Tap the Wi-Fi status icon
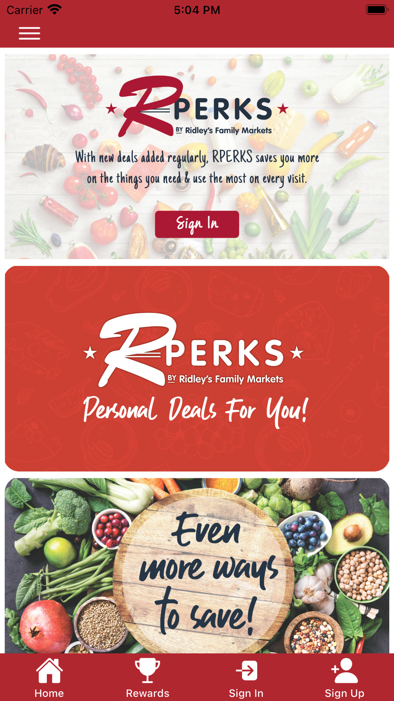Screen dimensions: 394x701 [54, 10]
